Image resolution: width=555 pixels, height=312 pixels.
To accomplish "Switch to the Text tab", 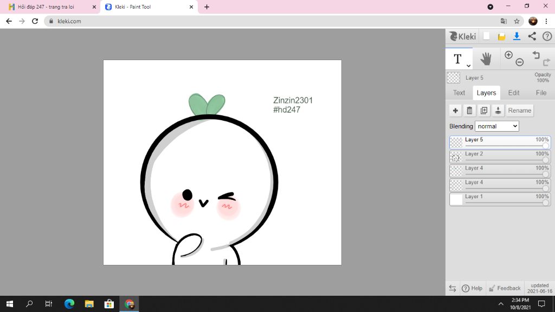I will [x=459, y=93].
